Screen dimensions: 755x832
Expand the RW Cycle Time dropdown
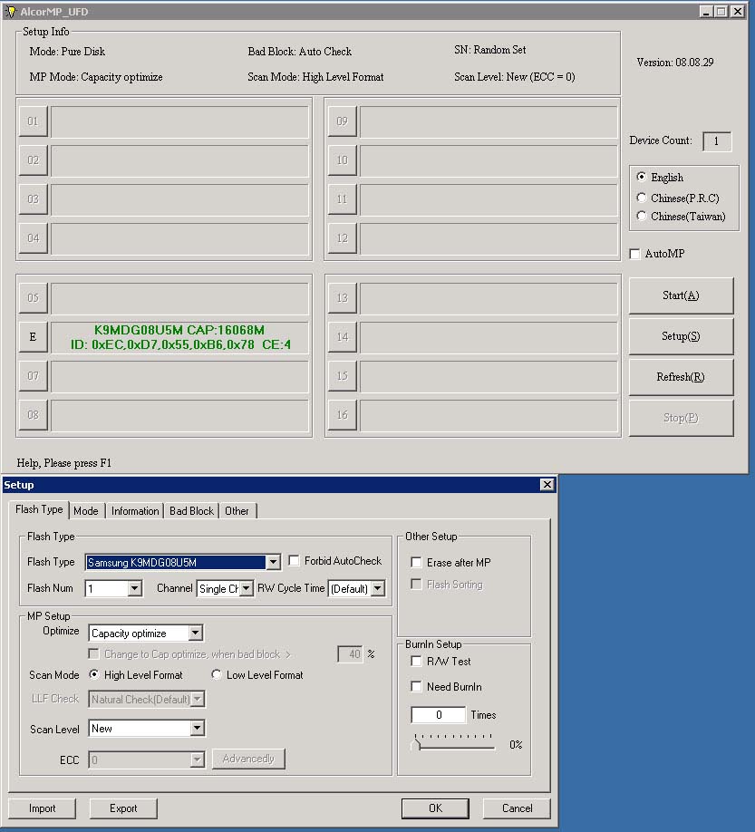pyautogui.click(x=378, y=588)
